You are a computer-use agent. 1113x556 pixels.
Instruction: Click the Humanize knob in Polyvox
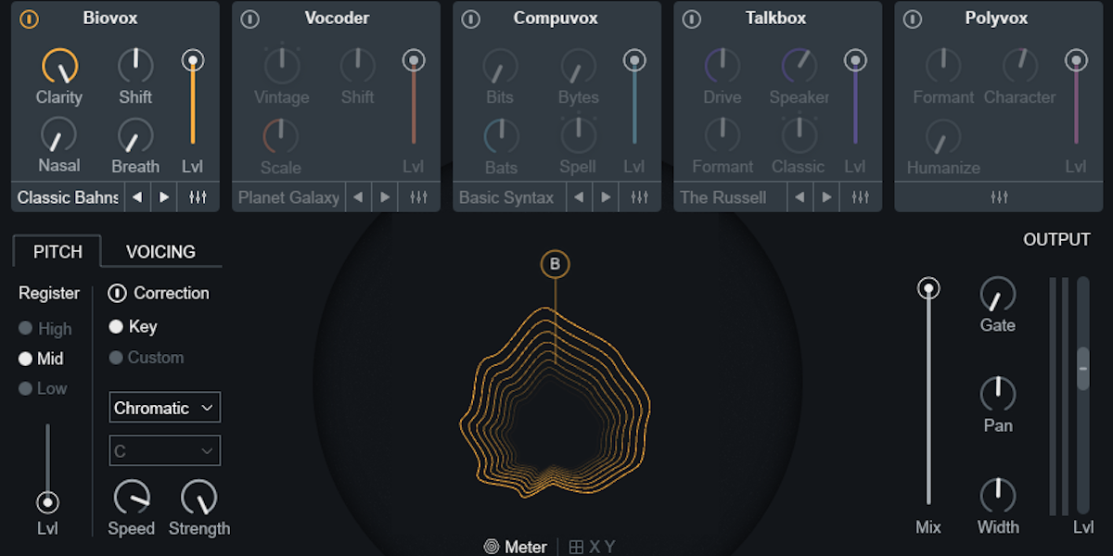pos(942,139)
